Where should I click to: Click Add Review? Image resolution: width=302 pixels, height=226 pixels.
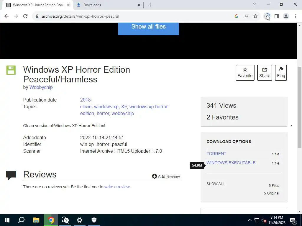coord(166,177)
